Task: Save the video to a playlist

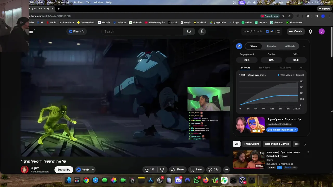Action: (196, 170)
